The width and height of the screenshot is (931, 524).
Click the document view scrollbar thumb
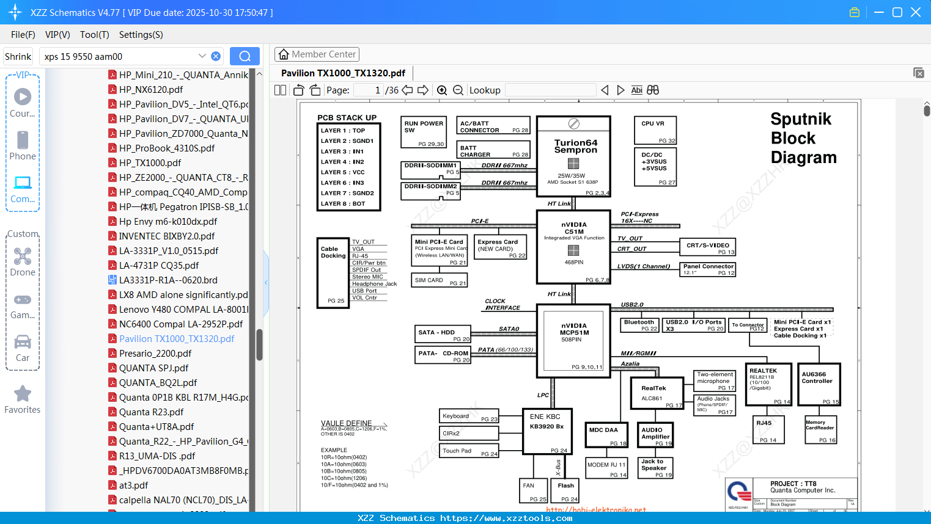click(927, 111)
